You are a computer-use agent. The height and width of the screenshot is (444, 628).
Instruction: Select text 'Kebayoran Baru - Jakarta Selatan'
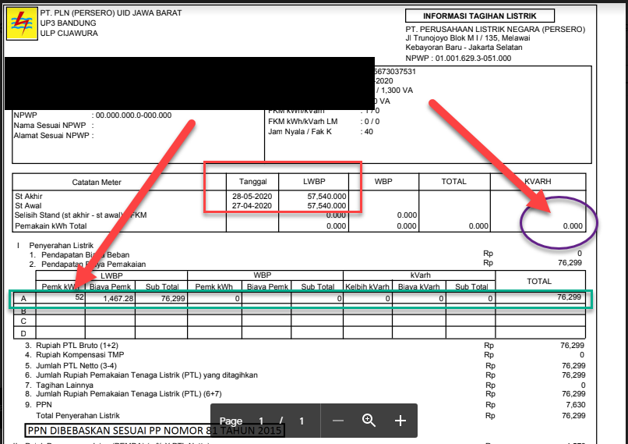pos(464,48)
